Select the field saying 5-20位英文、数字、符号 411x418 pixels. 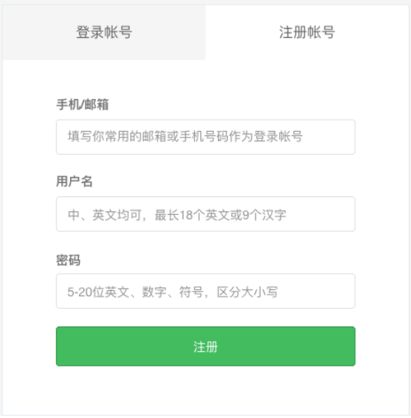[x=205, y=291]
